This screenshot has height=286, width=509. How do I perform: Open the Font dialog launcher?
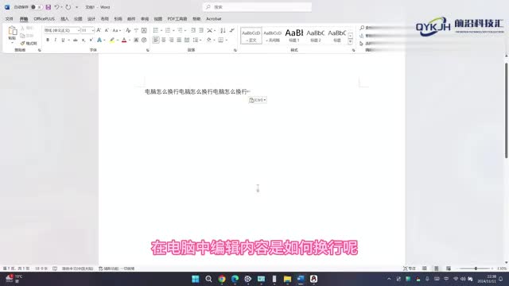pyautogui.click(x=148, y=50)
